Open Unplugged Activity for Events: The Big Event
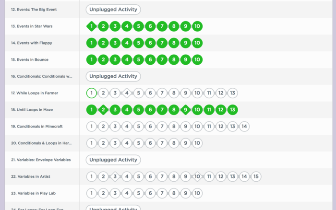 [113, 9]
